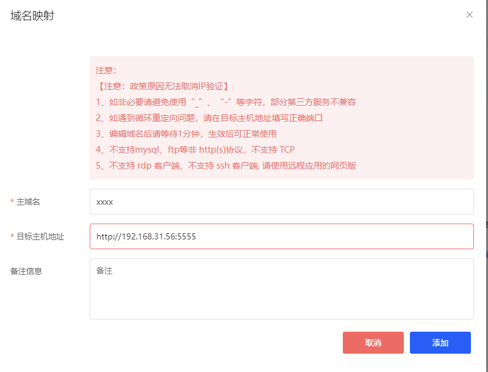Image resolution: width=488 pixels, height=372 pixels.
Task: Click the 政策原因无法取消IP验证 notice line
Action: click(x=163, y=86)
